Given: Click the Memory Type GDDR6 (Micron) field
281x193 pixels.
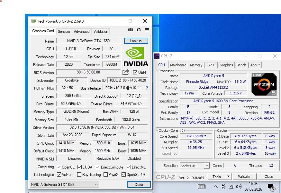Looking at the screenshot, I should 76,111.
